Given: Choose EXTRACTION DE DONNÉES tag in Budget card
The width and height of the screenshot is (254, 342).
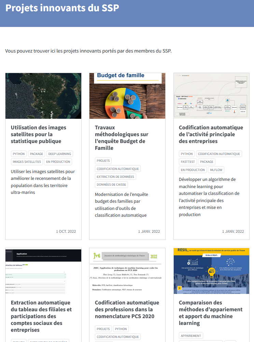Looking at the screenshot, I should tap(115, 177).
